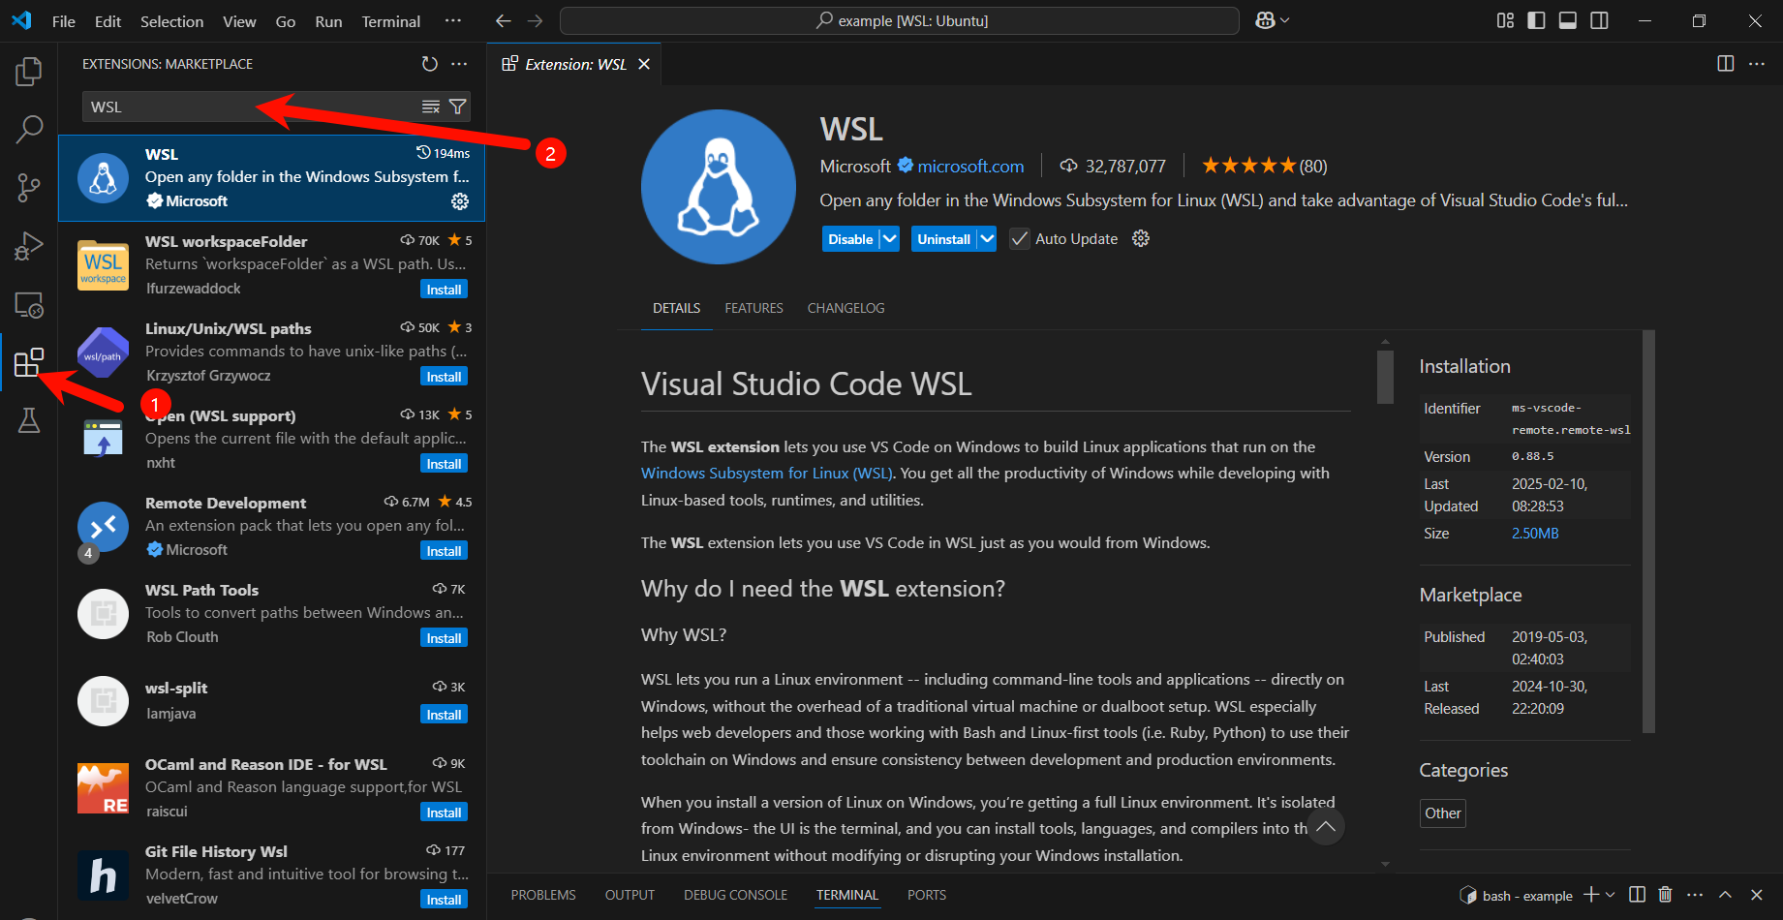The height and width of the screenshot is (920, 1783).
Task: Click the filter extensions funnel icon
Action: (x=458, y=107)
